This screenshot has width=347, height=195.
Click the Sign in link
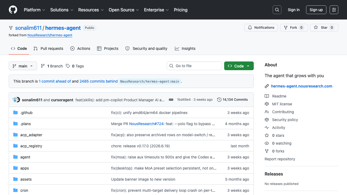(x=294, y=10)
